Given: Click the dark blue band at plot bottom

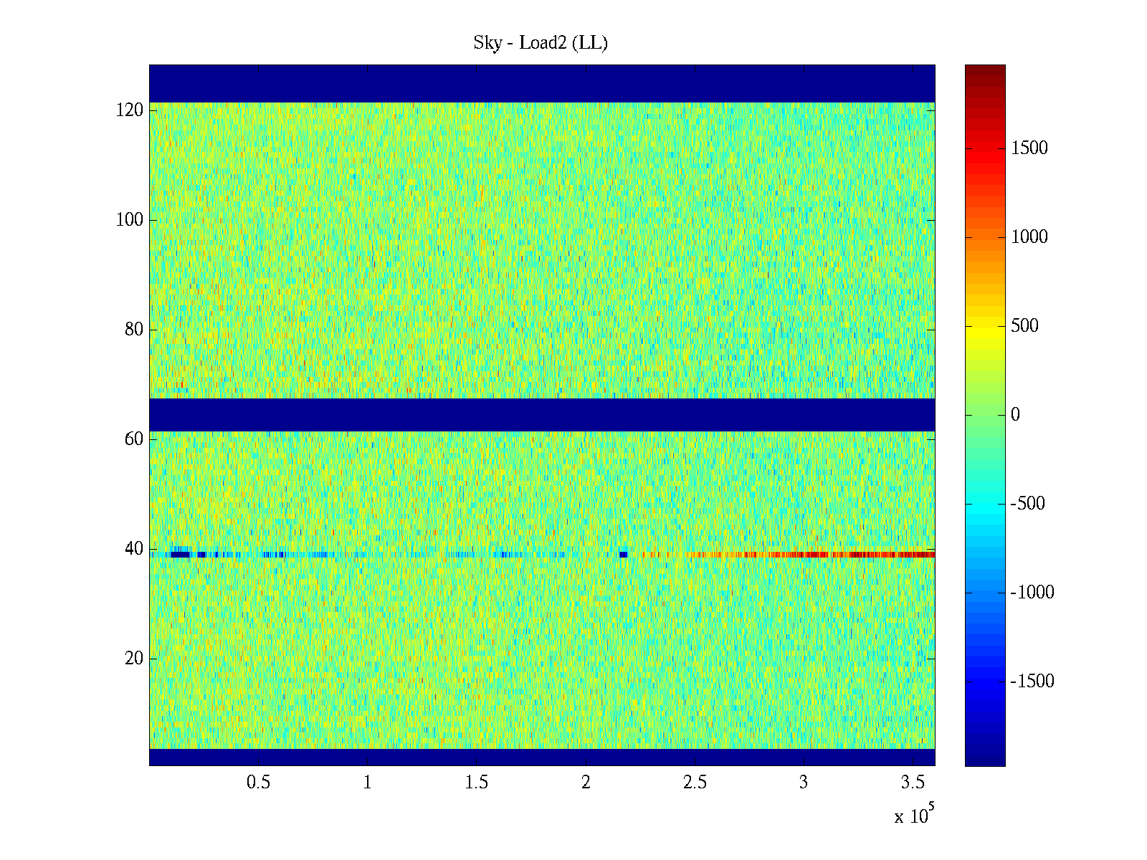Looking at the screenshot, I should pos(542,757).
